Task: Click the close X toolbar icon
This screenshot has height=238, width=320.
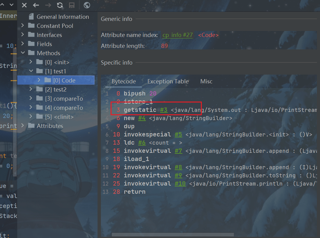Action: [24, 5]
